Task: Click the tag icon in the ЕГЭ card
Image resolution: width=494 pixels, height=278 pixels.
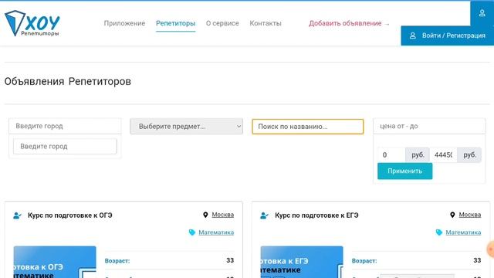Action: pos(439,232)
